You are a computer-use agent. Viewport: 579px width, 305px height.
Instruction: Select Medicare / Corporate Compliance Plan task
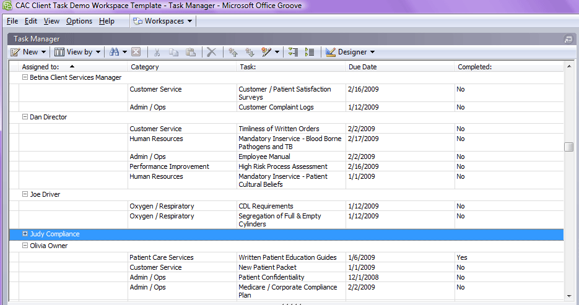[288, 291]
